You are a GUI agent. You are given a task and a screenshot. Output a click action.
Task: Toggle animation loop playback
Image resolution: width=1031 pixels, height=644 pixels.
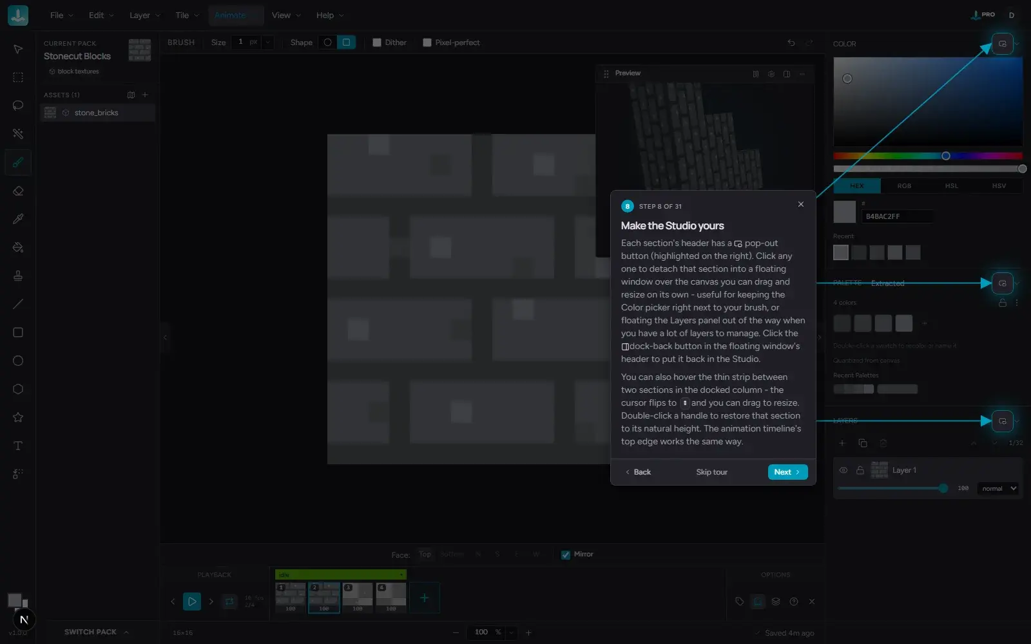click(229, 601)
